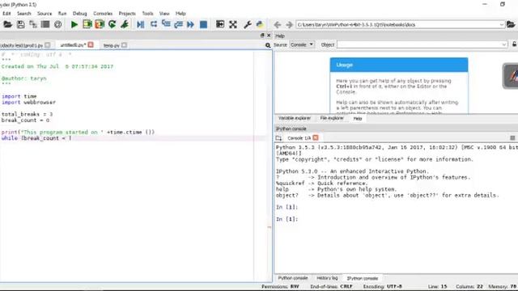Select the Console 1/A tab

[299, 138]
